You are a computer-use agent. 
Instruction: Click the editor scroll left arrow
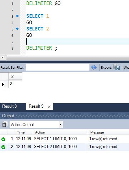point(2,58)
